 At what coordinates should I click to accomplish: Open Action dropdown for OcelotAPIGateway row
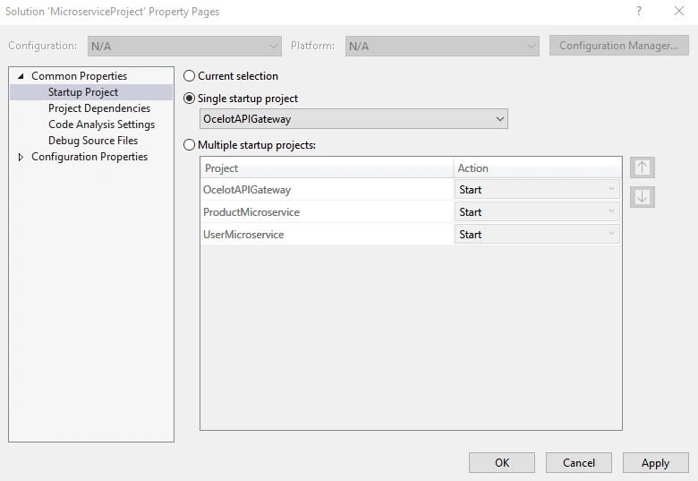point(537,189)
